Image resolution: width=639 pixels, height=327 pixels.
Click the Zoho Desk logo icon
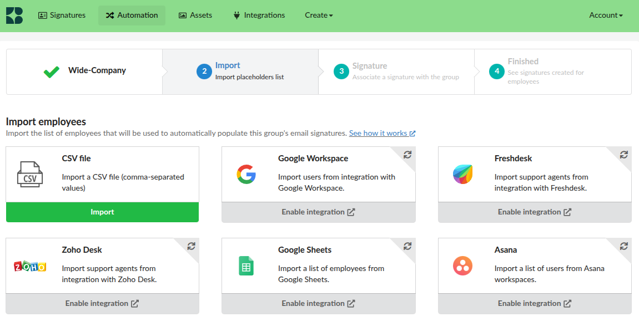(x=31, y=266)
